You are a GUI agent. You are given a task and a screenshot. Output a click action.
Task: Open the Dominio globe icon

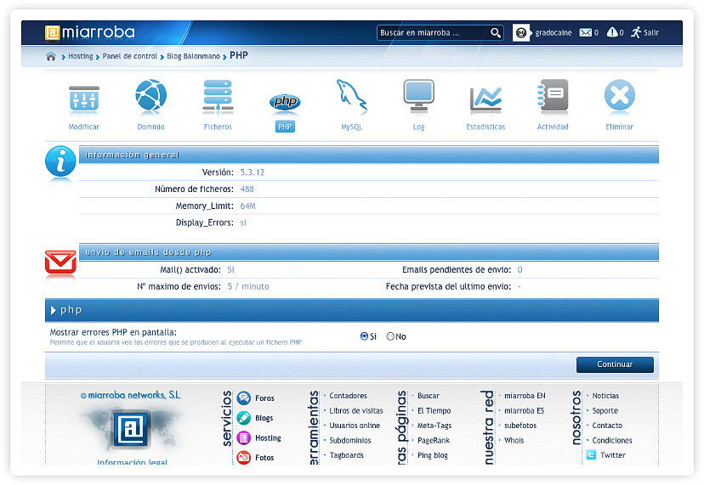(150, 95)
